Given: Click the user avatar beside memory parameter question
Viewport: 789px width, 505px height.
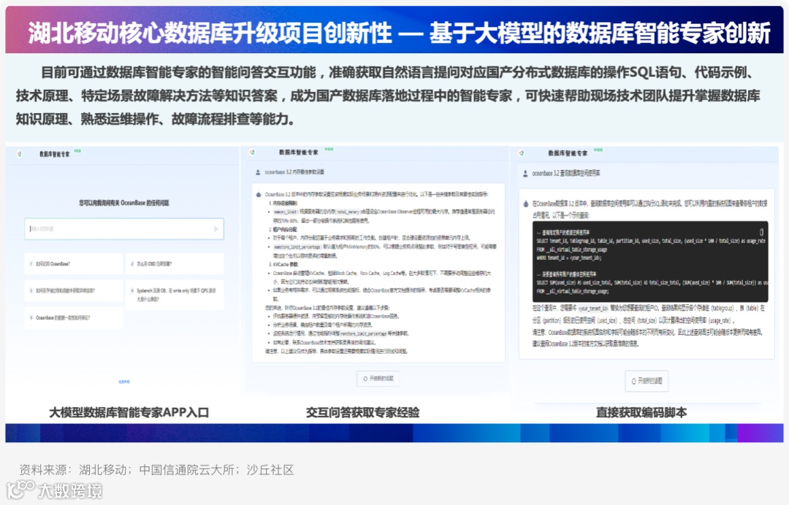Looking at the screenshot, I should click(x=258, y=172).
